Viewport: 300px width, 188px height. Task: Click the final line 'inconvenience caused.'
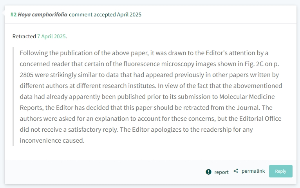[52, 141]
